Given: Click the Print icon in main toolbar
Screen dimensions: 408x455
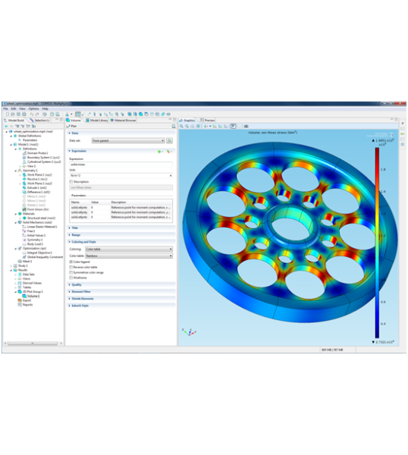Looking at the screenshot, I should [x=24, y=114].
